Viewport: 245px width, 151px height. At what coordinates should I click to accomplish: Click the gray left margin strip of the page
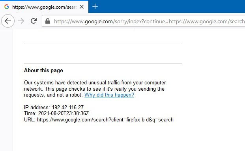pyautogui.click(x=6, y=90)
